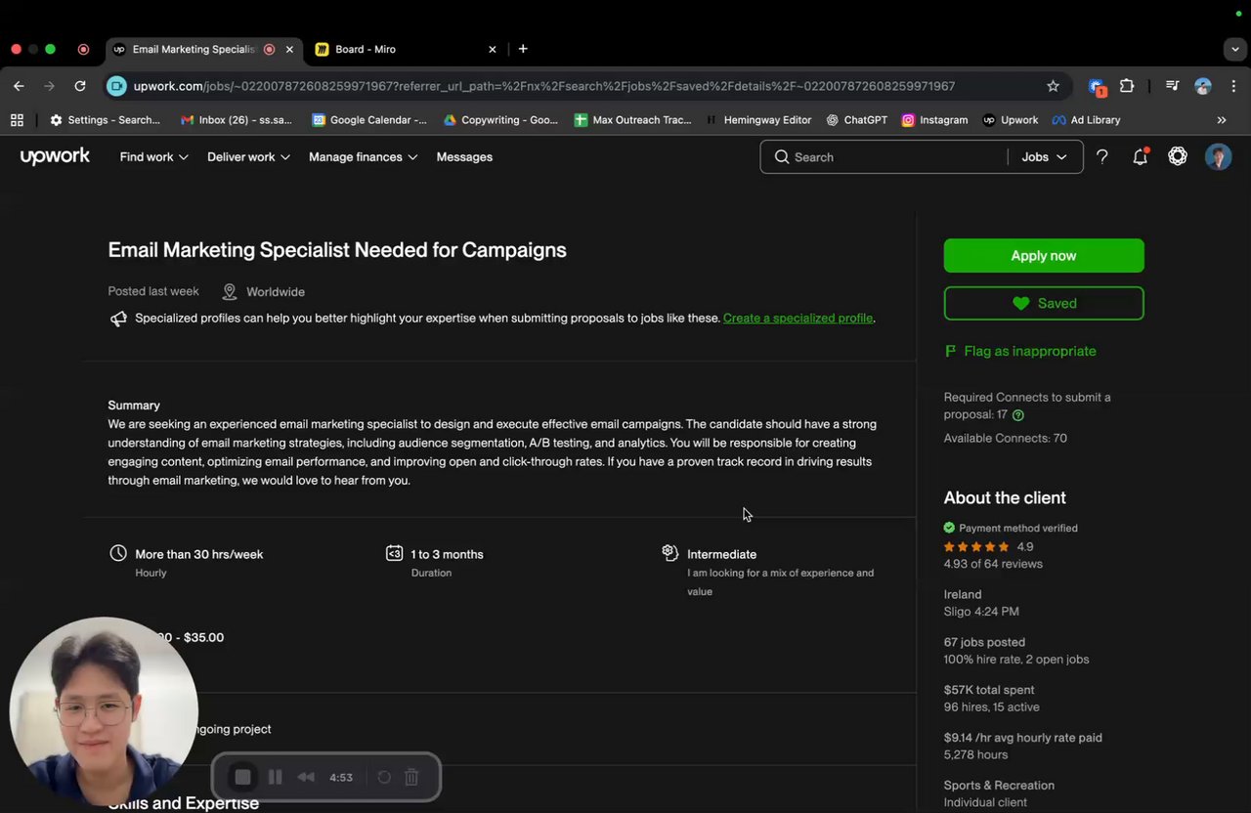Open the Jobs search category dropdown
This screenshot has height=813, width=1251.
1044,156
